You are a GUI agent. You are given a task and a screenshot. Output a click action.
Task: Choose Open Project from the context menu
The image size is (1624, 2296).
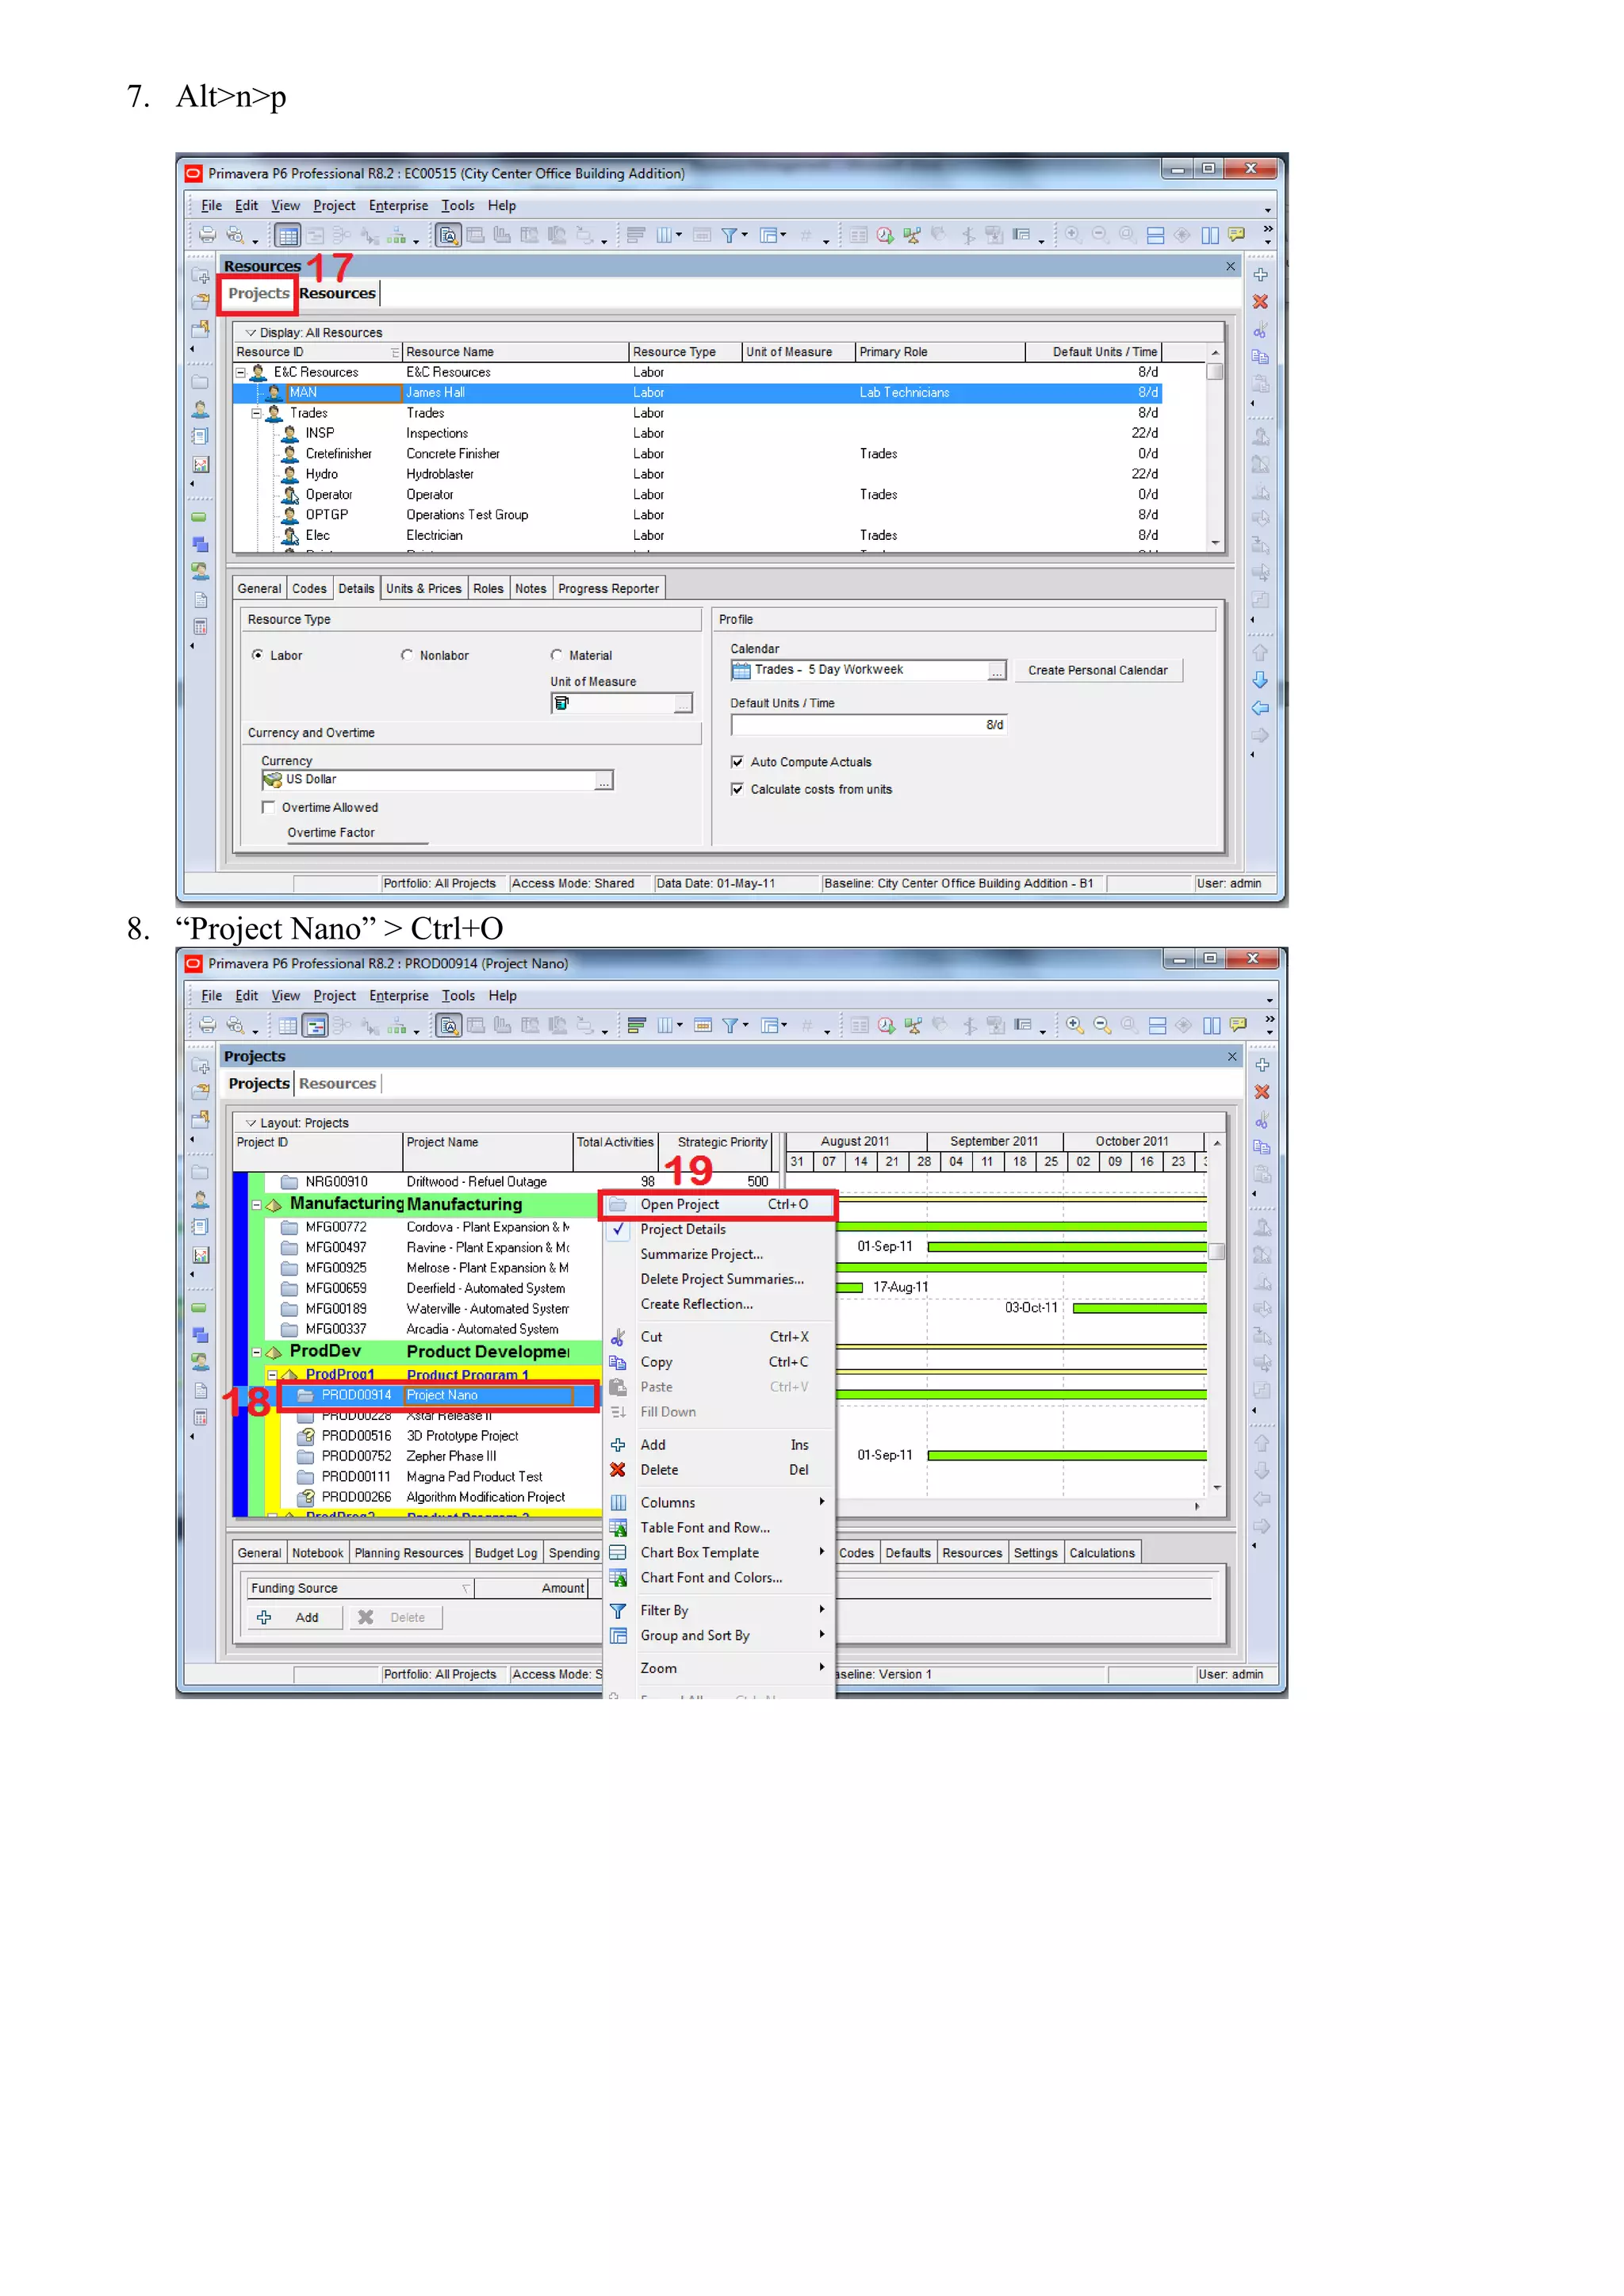point(719,1205)
